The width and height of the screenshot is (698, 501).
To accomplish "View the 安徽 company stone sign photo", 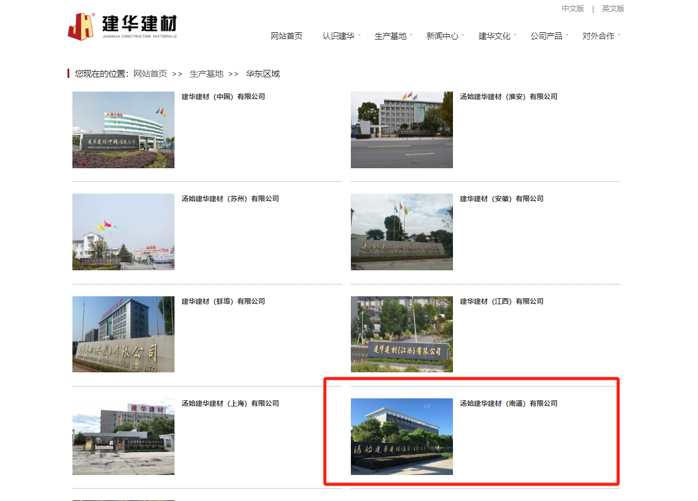I will point(402,232).
